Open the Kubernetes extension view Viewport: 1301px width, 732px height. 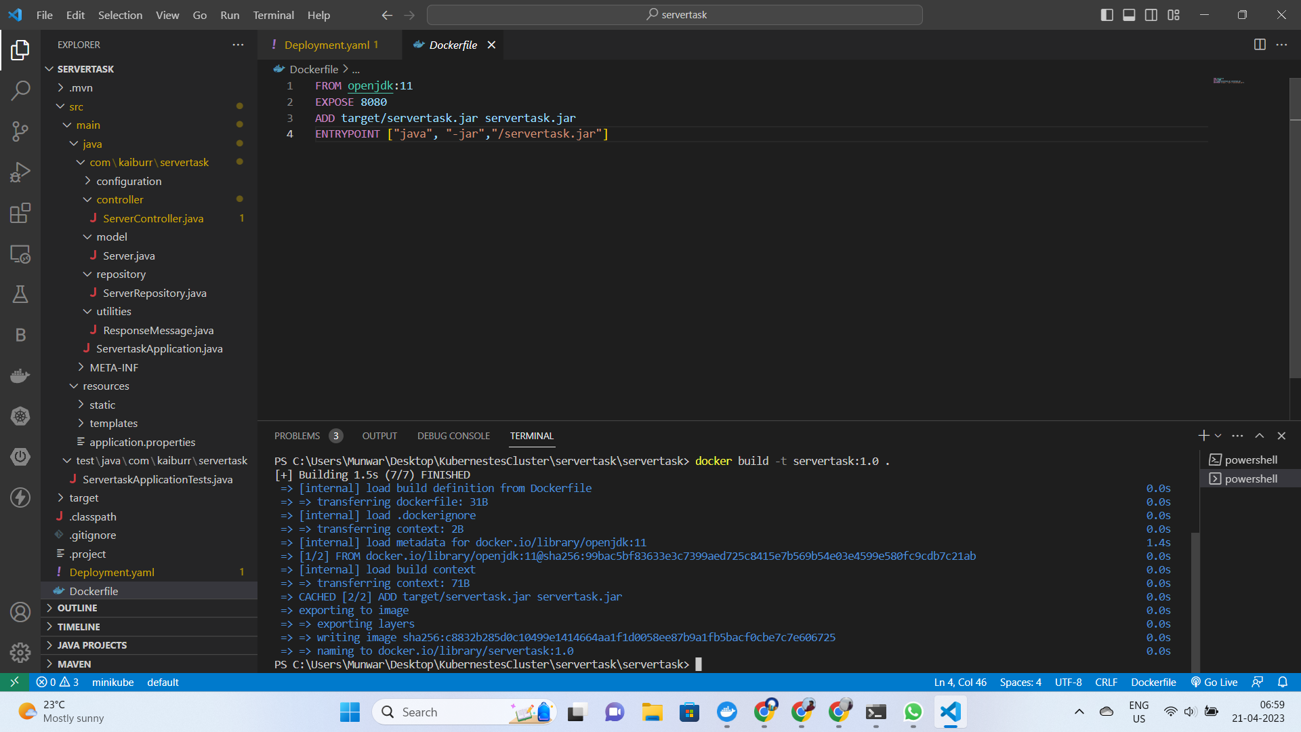click(x=20, y=415)
